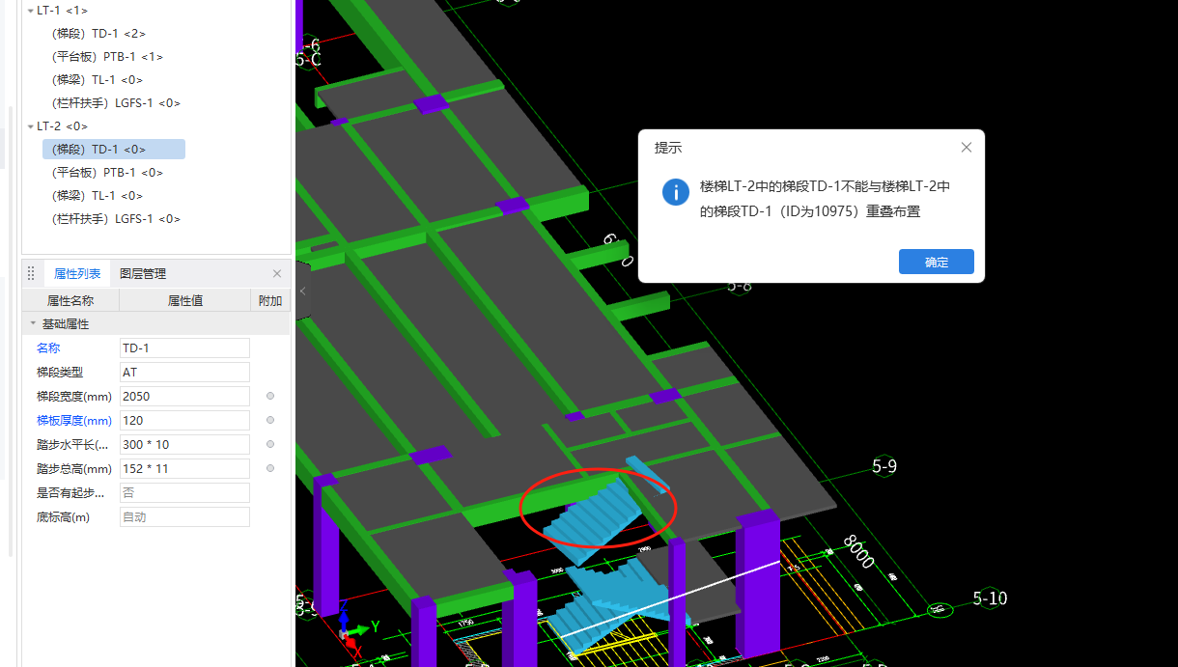1178x667 pixels.
Task: Collapse the LT-2 <0> tree node
Action: [31, 126]
